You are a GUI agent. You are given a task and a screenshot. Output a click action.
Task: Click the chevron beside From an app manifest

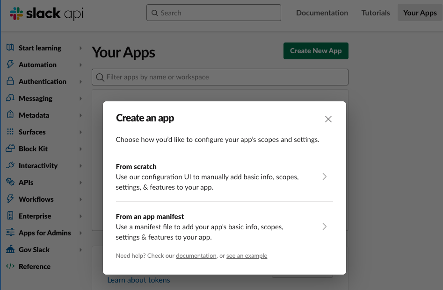click(324, 226)
